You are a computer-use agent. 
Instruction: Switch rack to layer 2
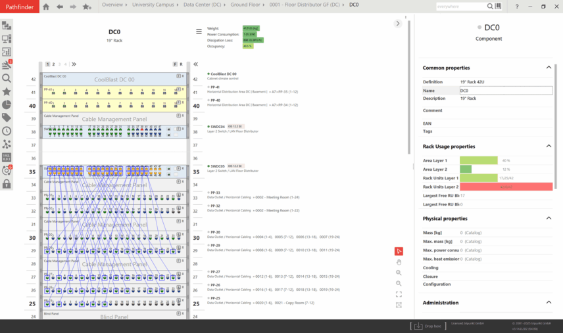(53, 64)
